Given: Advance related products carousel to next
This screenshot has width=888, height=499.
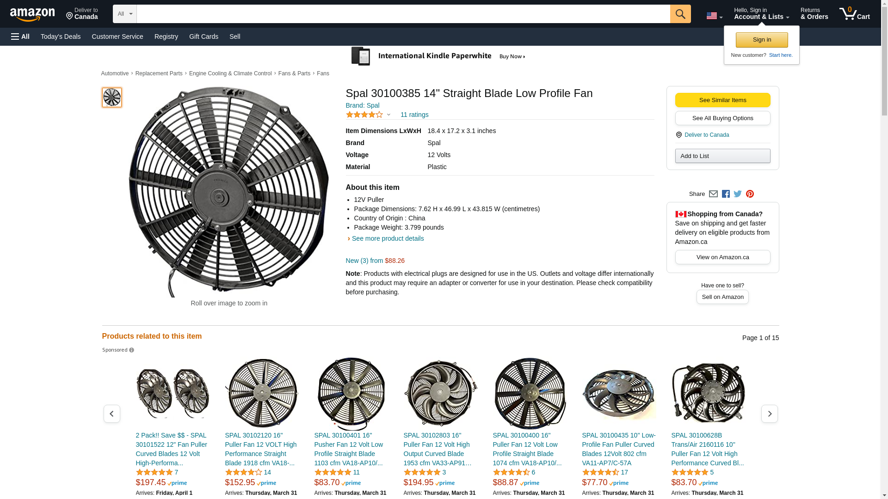Looking at the screenshot, I should click(769, 414).
